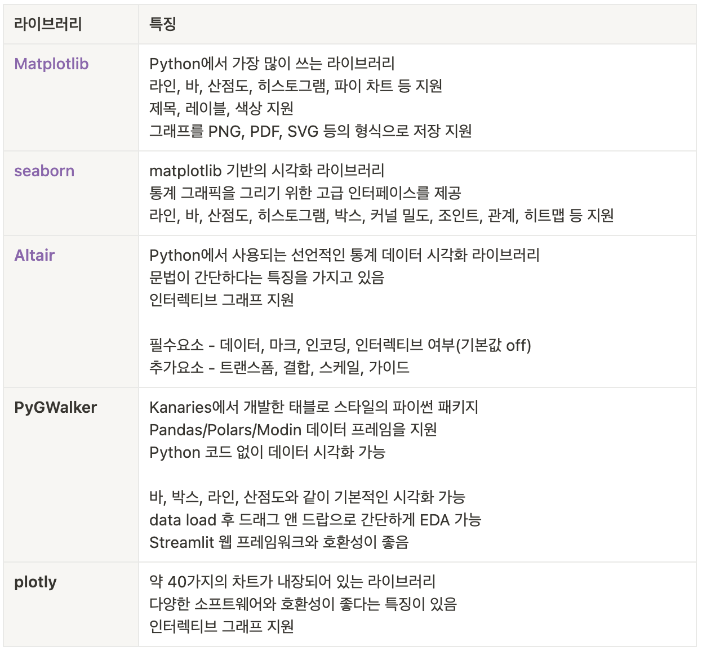The image size is (702, 651).
Task: Click line '제목, 레이블, 색상 지원'
Action: pyautogui.click(x=221, y=109)
